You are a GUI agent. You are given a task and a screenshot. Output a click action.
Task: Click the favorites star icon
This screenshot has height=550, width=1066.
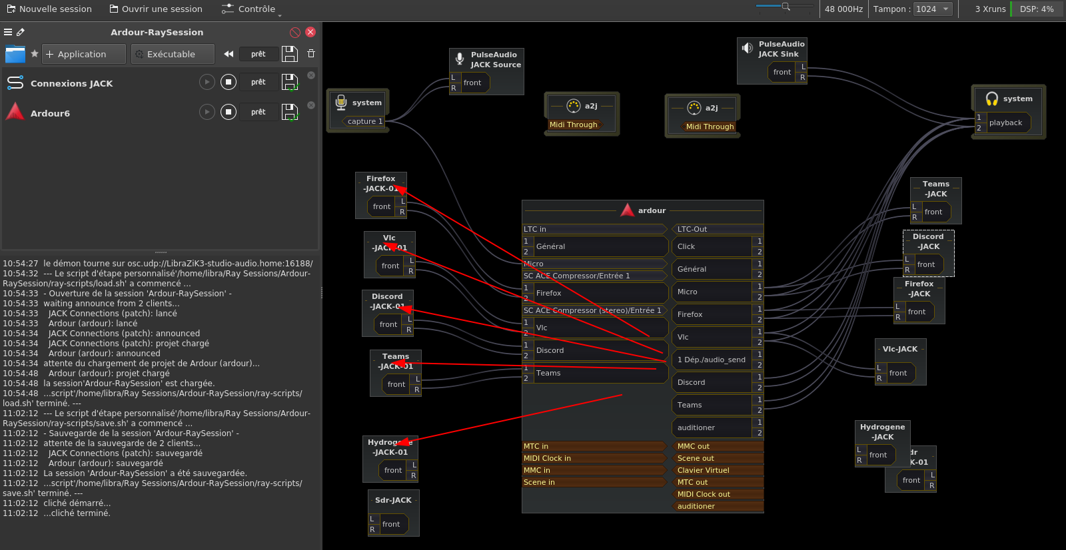click(35, 54)
